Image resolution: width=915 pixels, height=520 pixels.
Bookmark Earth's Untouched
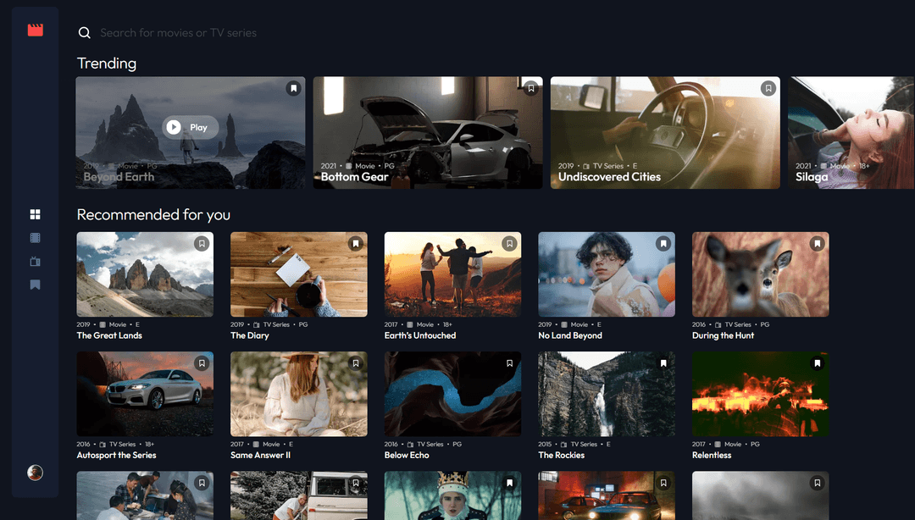click(509, 243)
